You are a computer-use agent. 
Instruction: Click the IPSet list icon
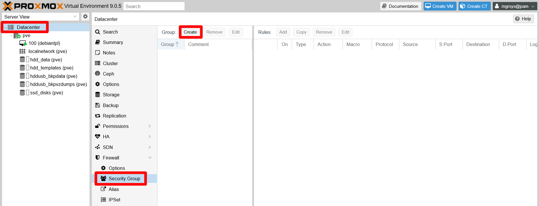tap(103, 200)
